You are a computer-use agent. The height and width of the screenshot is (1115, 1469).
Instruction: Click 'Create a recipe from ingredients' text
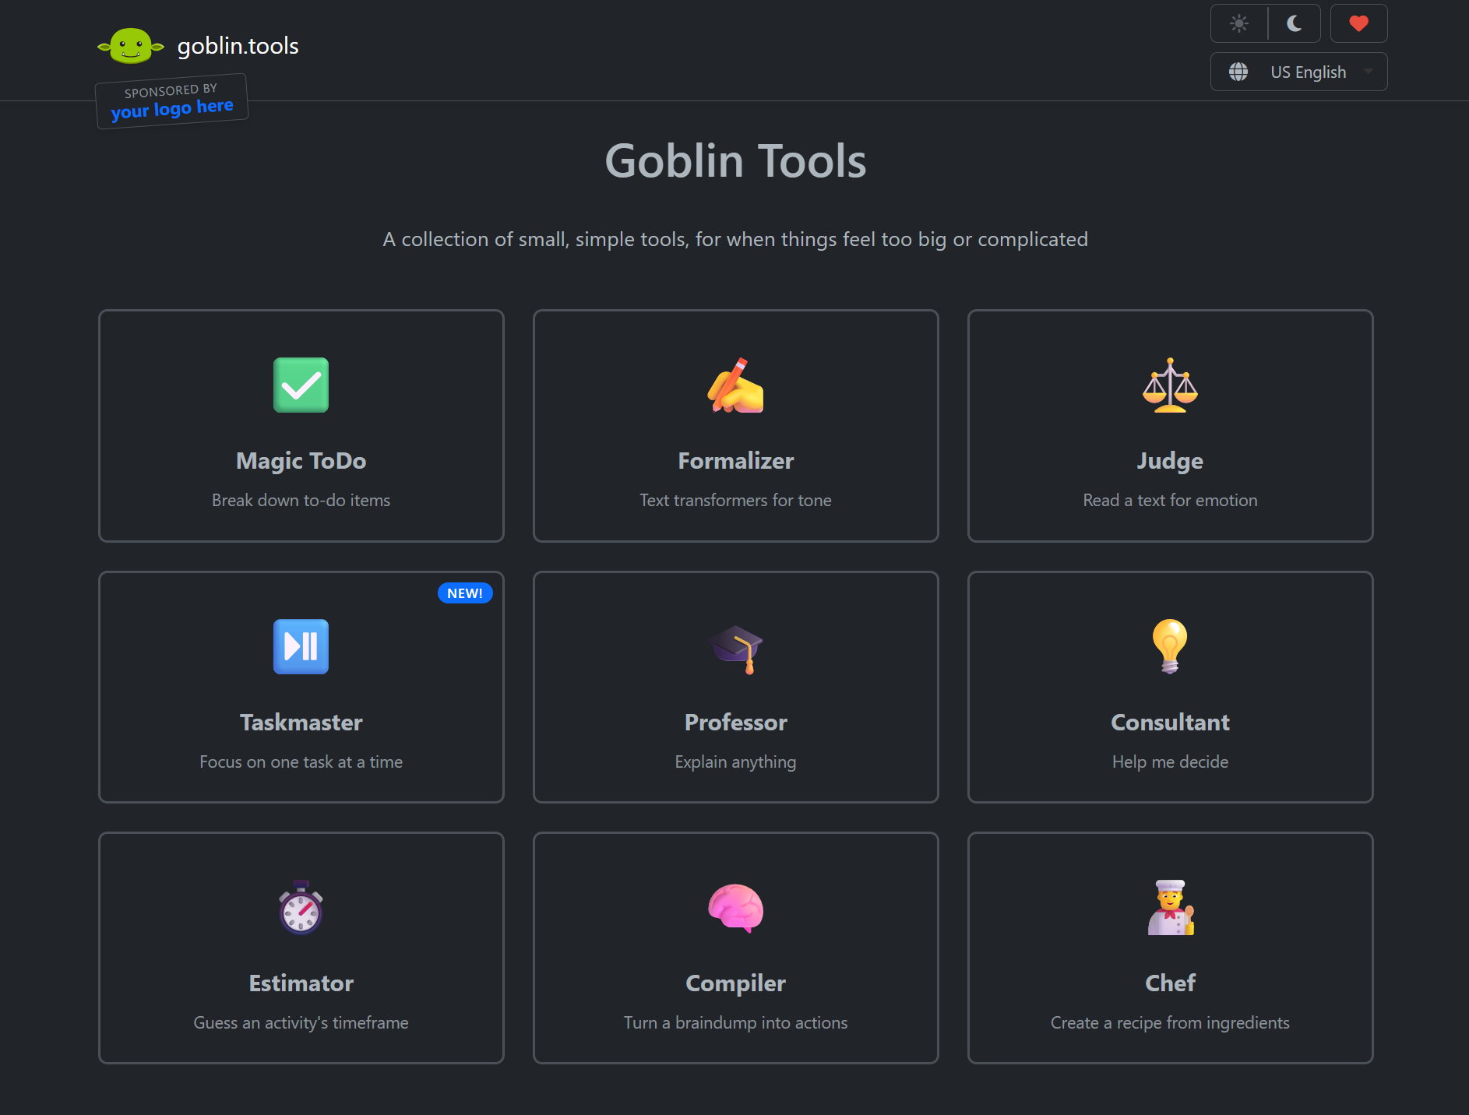coord(1170,1022)
